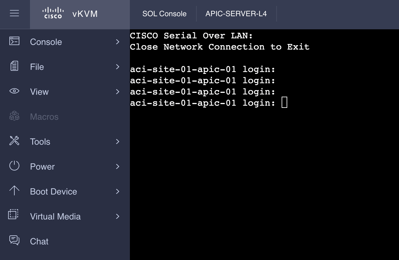Click the View eye icon
Screen dimensions: 399x260
[14, 91]
